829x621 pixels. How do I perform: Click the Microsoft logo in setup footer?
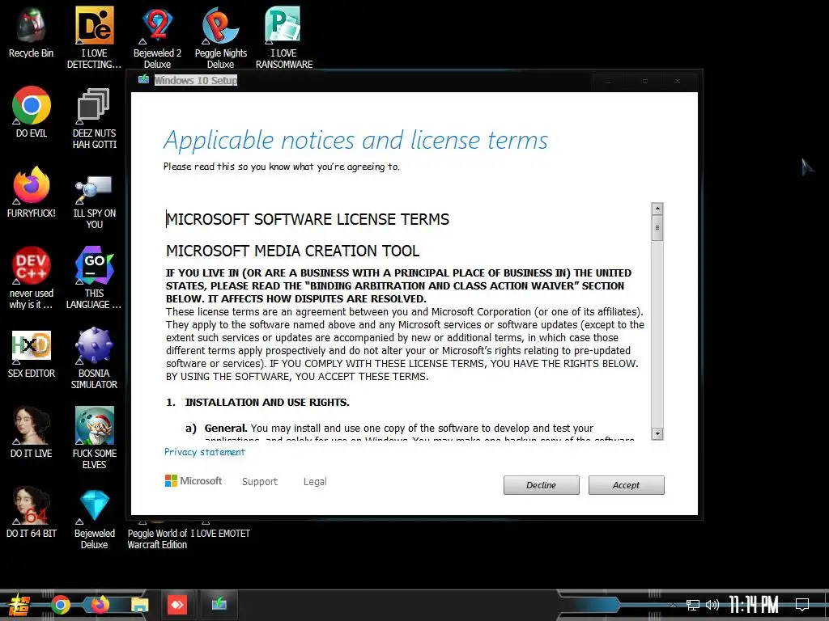coord(193,481)
